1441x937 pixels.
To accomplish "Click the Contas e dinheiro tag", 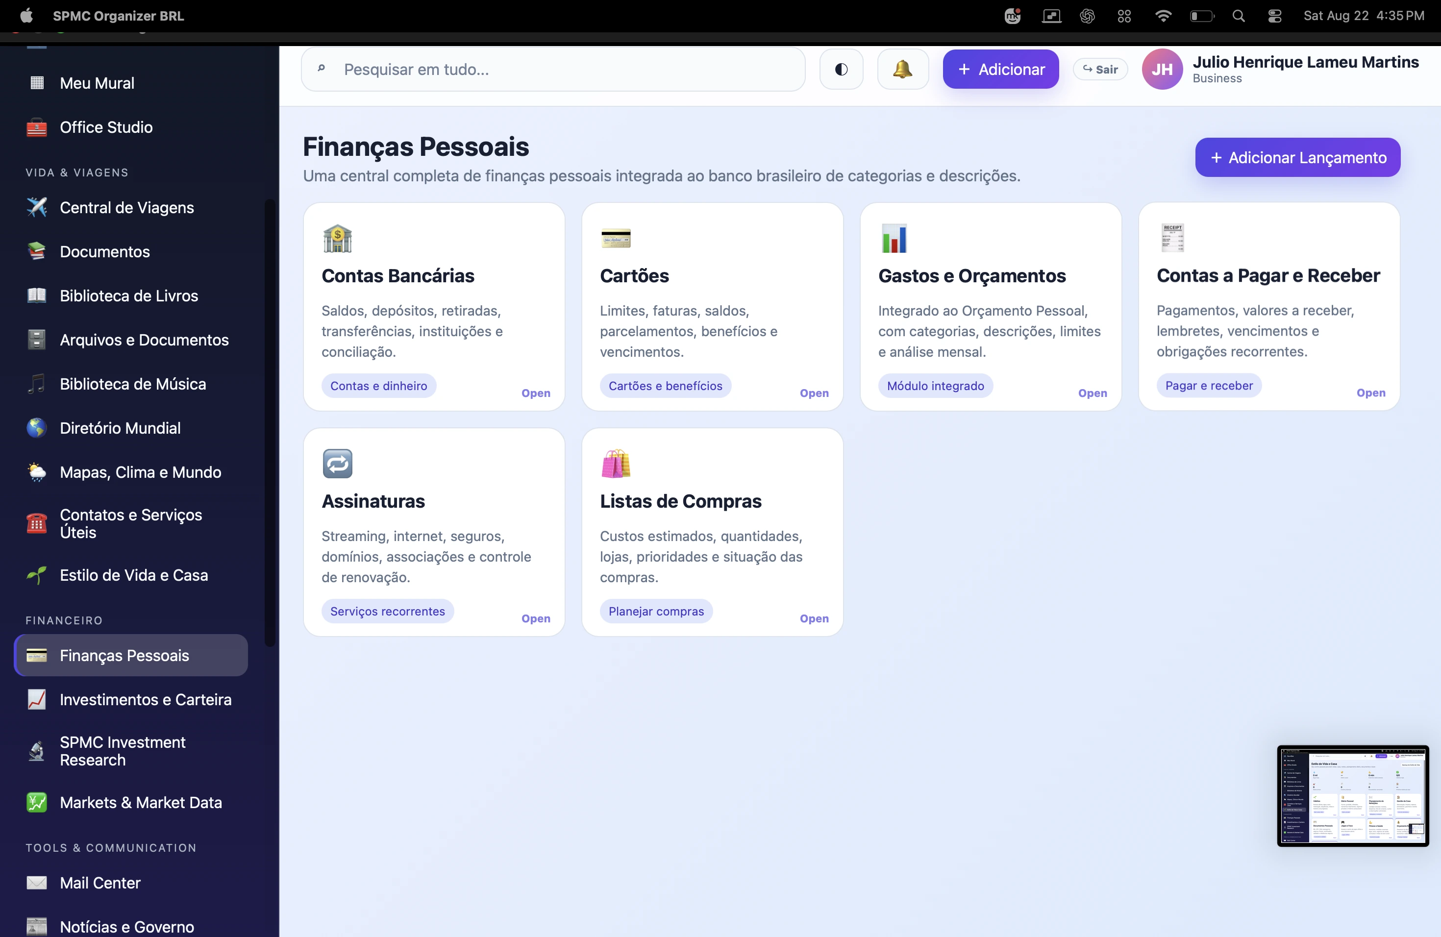I will (x=379, y=386).
